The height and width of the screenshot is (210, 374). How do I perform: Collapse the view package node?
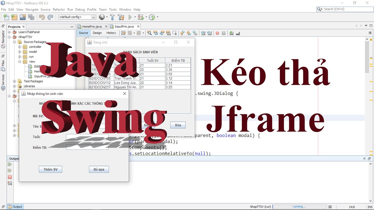(20, 62)
